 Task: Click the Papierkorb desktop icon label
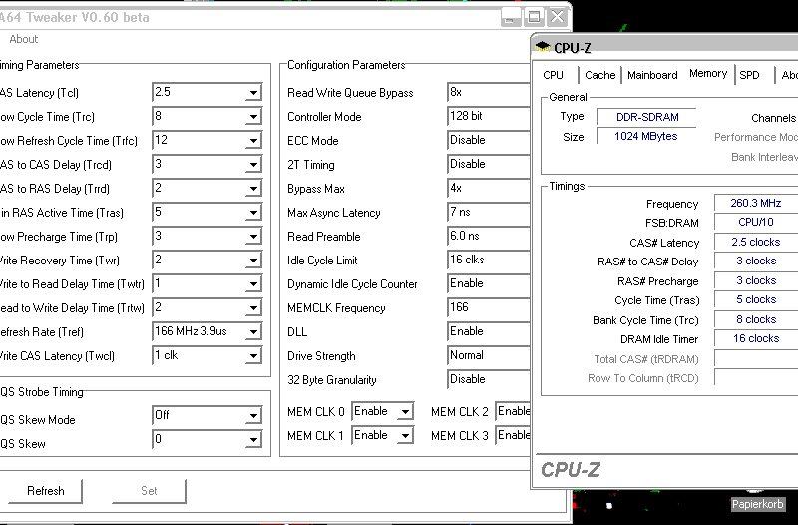click(x=757, y=504)
